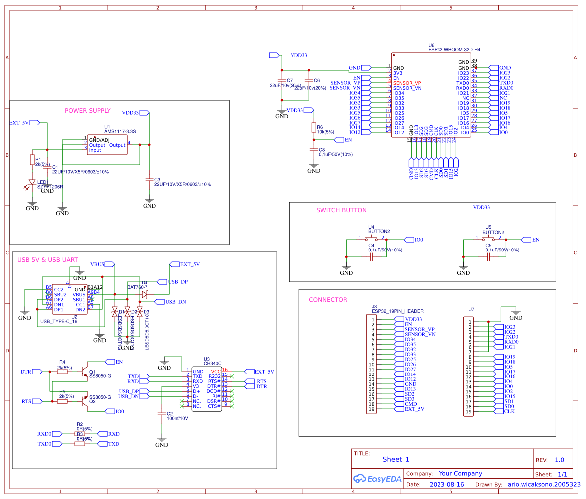This screenshot has height=499, width=586.
Task: Click the sheet number "1/1"
Action: tap(562, 474)
